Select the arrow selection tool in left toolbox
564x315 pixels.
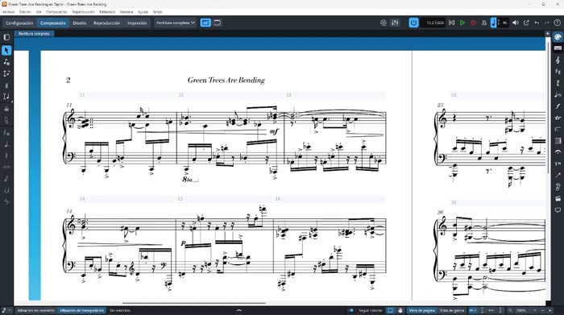coord(6,51)
